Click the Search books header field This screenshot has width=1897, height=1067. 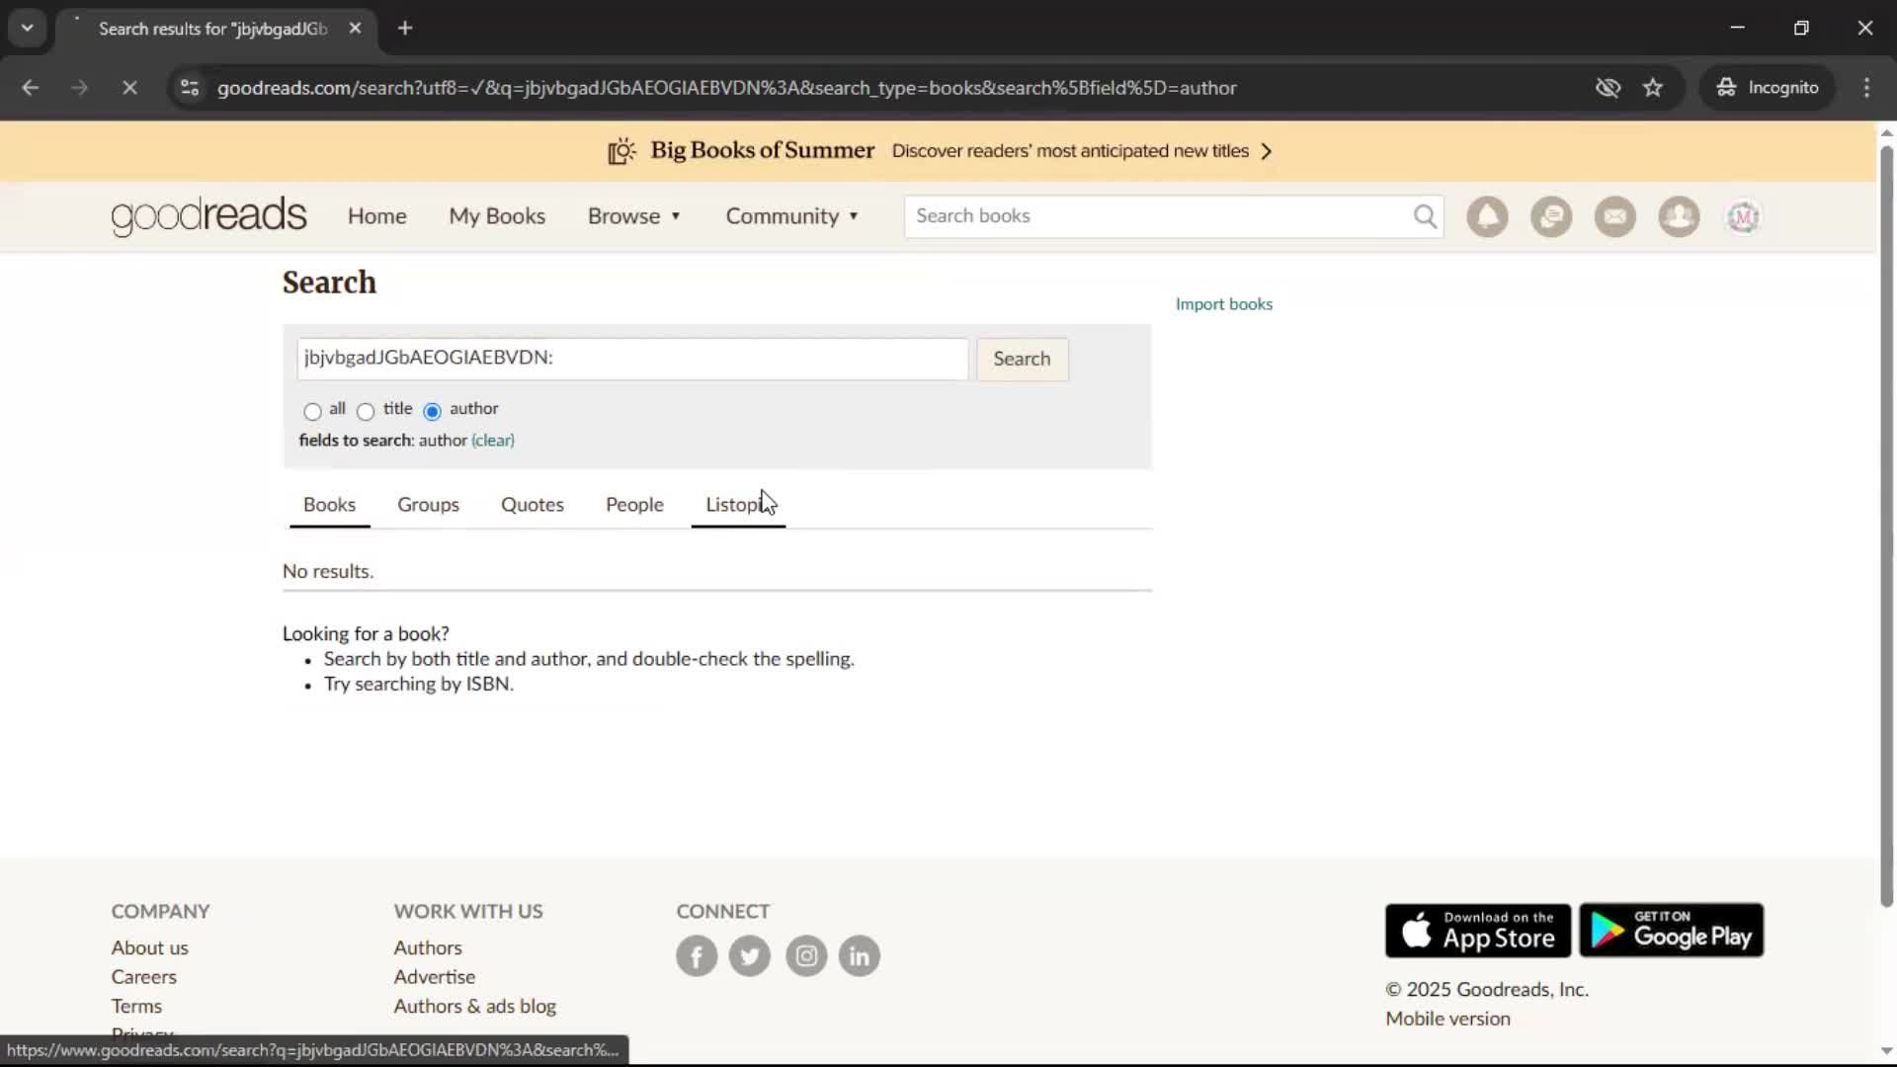coord(1173,216)
